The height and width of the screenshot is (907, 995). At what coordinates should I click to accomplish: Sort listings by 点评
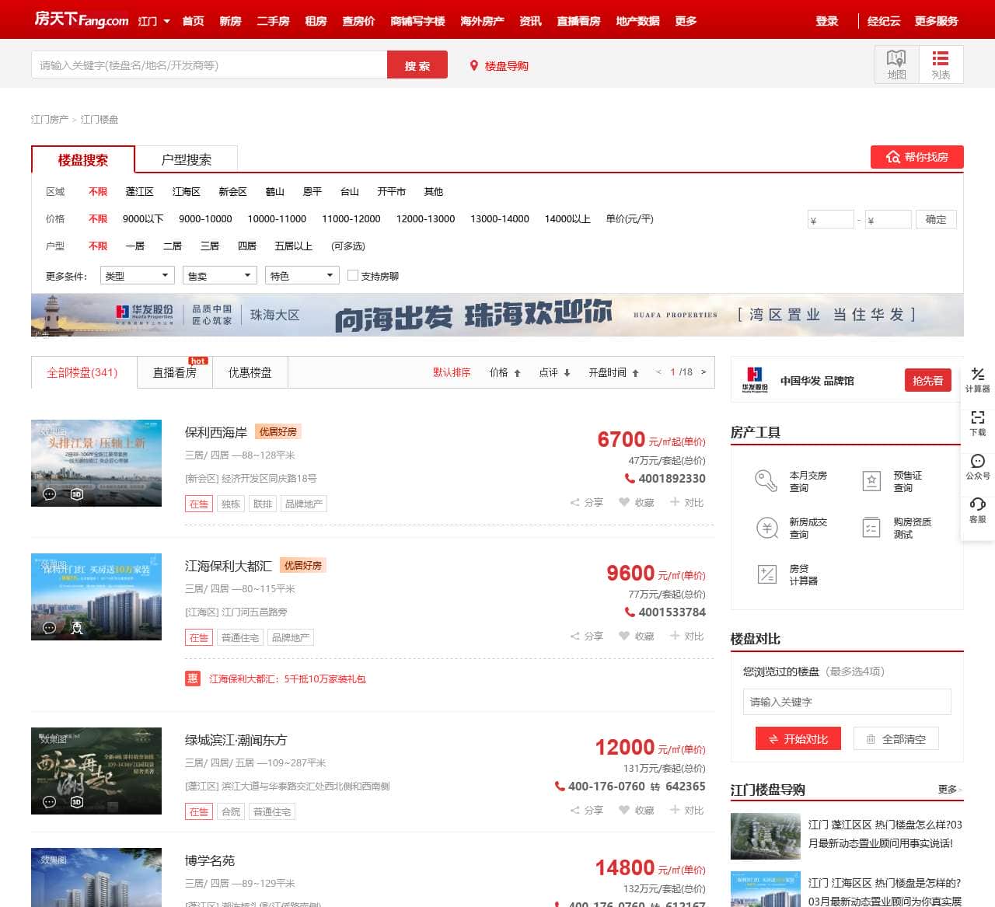[x=554, y=372]
